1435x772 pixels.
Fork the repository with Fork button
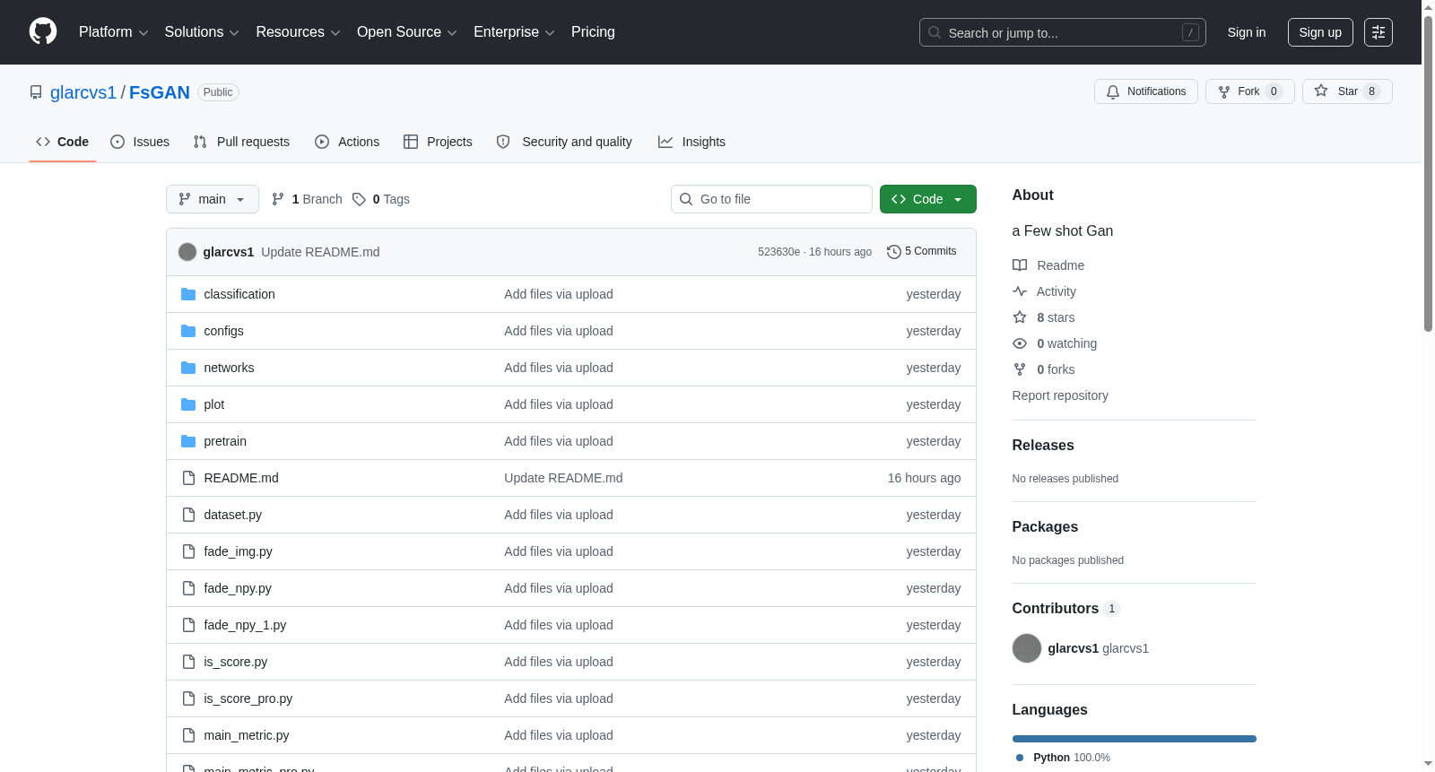1250,91
